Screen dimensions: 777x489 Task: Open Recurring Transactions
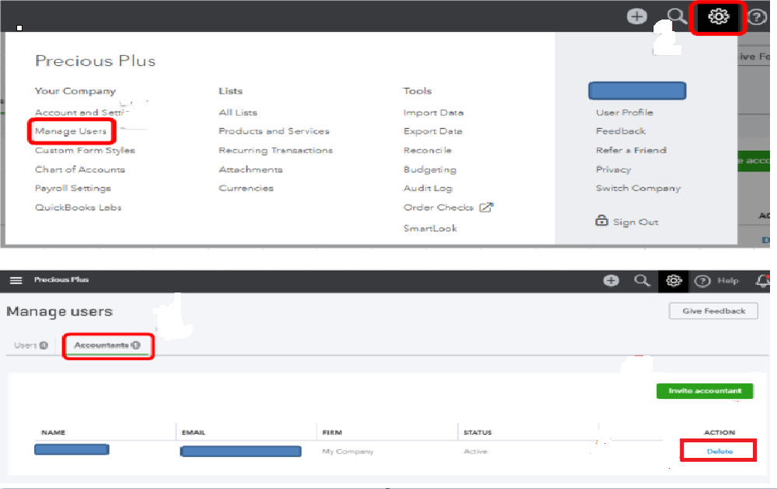click(275, 150)
